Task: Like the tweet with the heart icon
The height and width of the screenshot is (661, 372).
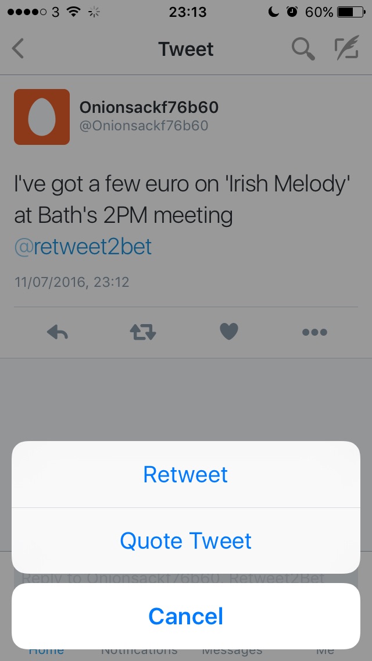Action: coord(229,332)
